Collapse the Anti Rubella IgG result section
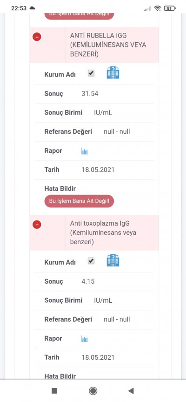Image resolution: width=186 pixels, height=402 pixels. coord(37,37)
